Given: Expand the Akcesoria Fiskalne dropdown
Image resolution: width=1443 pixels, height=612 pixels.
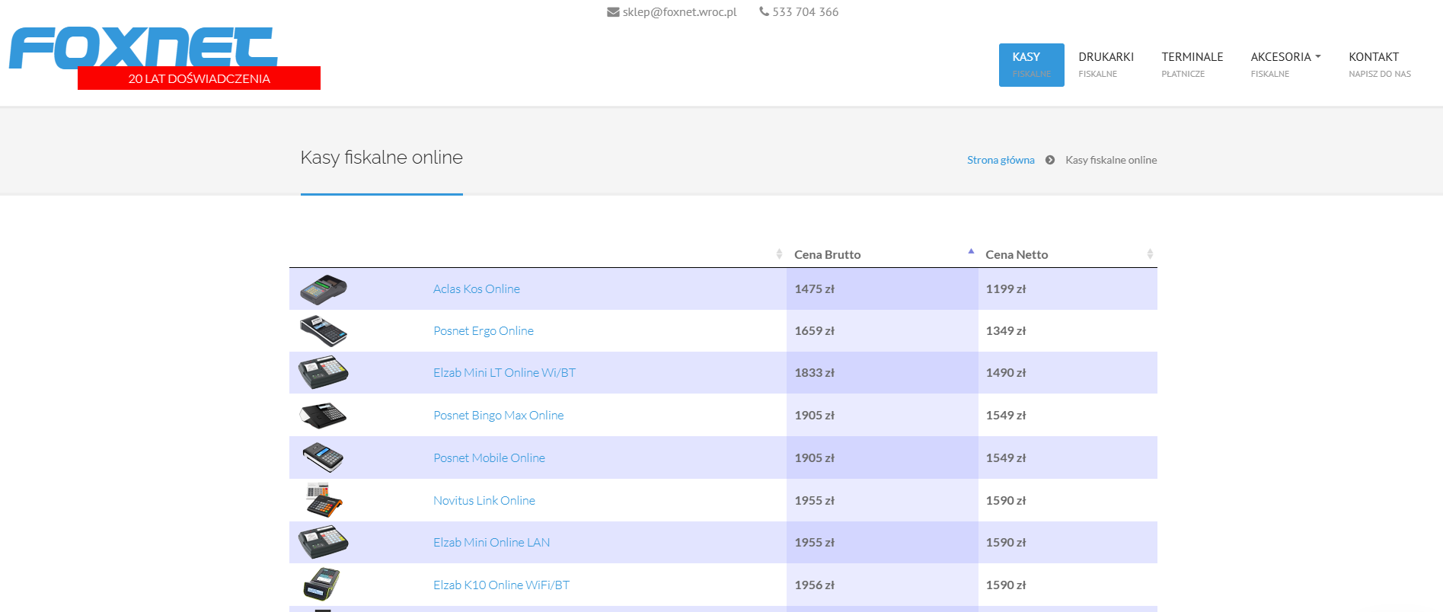Looking at the screenshot, I should (x=1285, y=65).
